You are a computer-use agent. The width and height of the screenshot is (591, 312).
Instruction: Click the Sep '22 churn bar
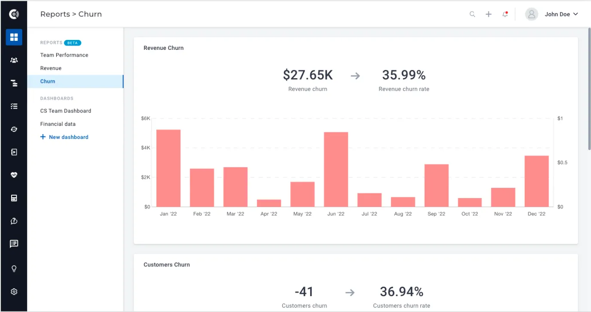point(436,185)
